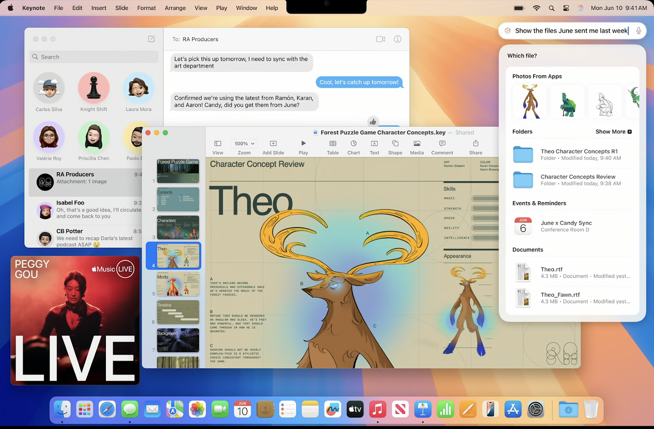Open the Zoom percentage dropdown
This screenshot has width=654, height=429.
tap(244, 144)
